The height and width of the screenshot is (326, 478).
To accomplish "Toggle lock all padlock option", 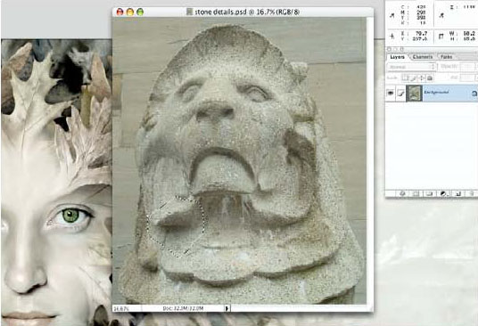I will point(430,77).
